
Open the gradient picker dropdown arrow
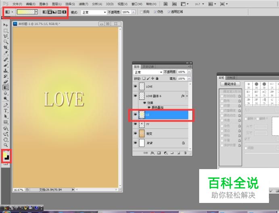tap(36, 12)
